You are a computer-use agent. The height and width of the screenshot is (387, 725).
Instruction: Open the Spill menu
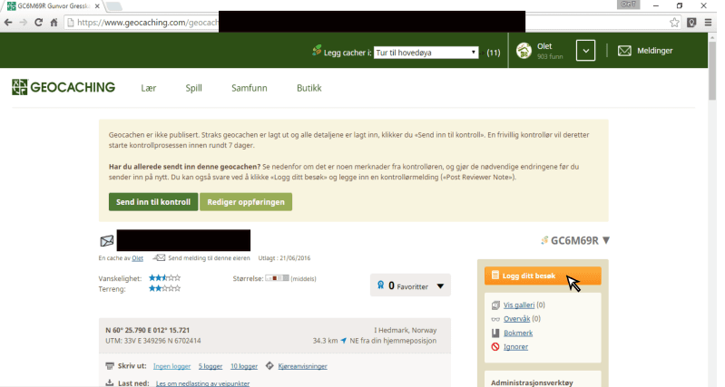click(x=194, y=88)
